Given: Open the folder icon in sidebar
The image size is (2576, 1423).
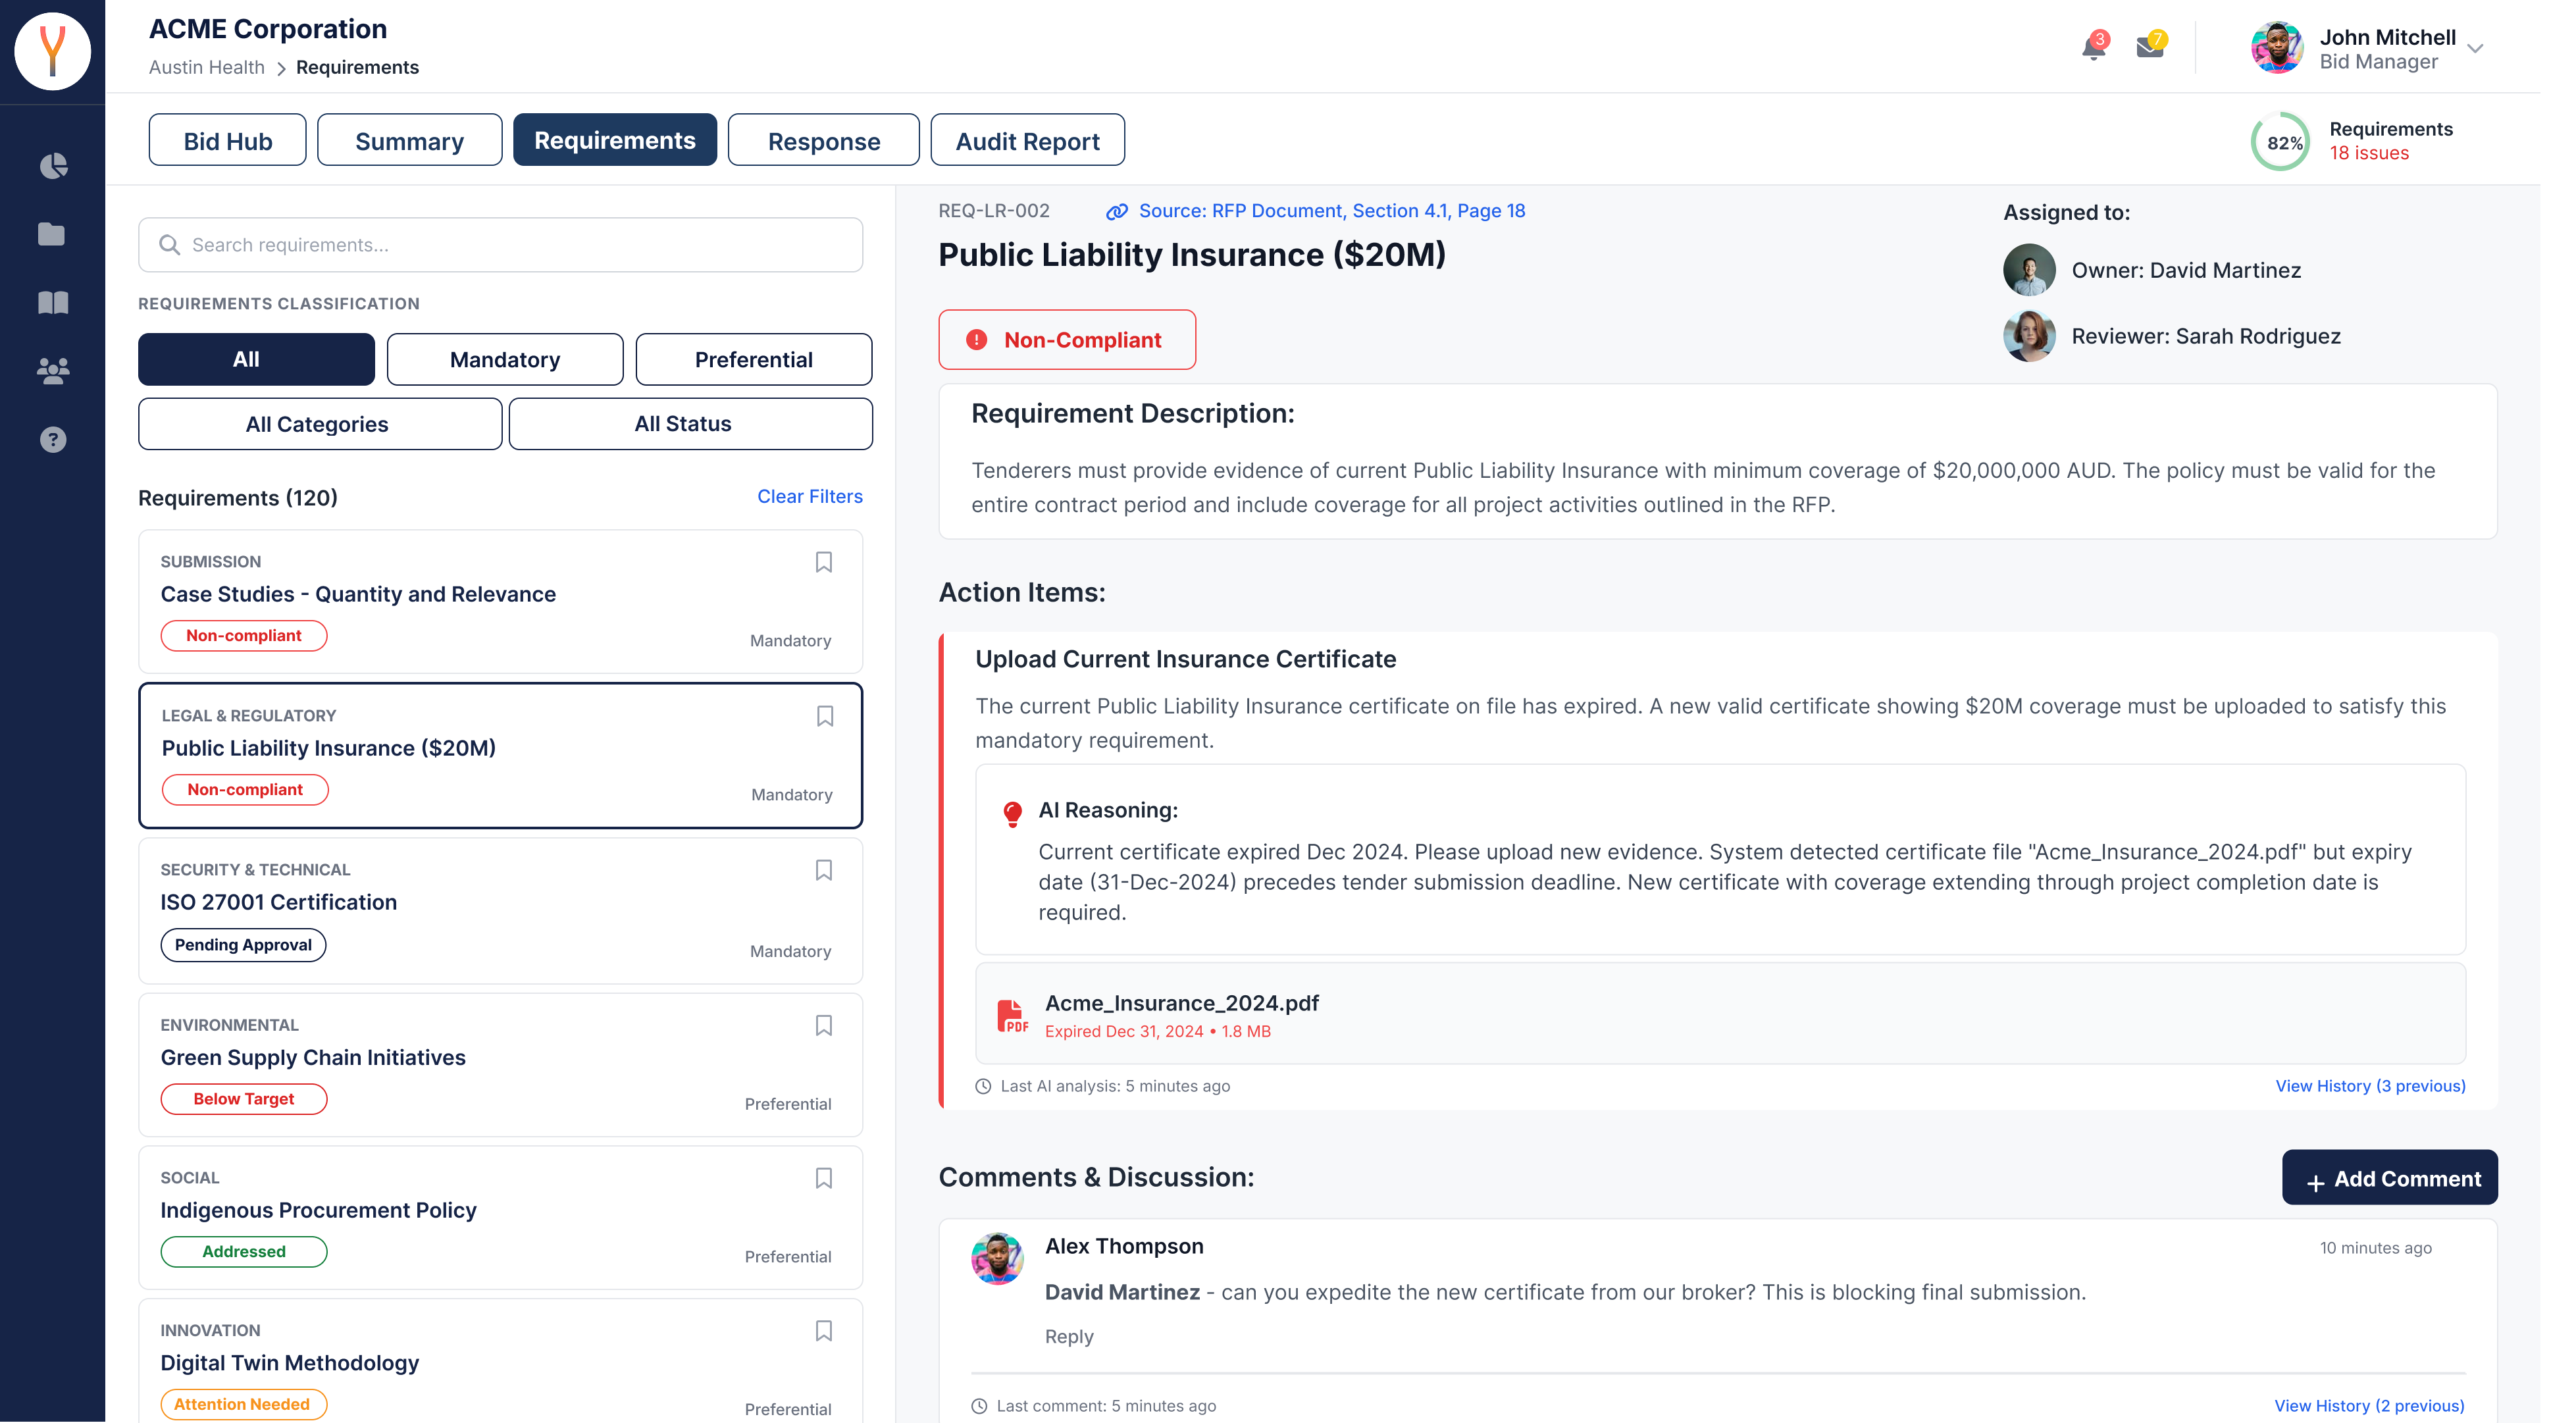Looking at the screenshot, I should tap(52, 234).
